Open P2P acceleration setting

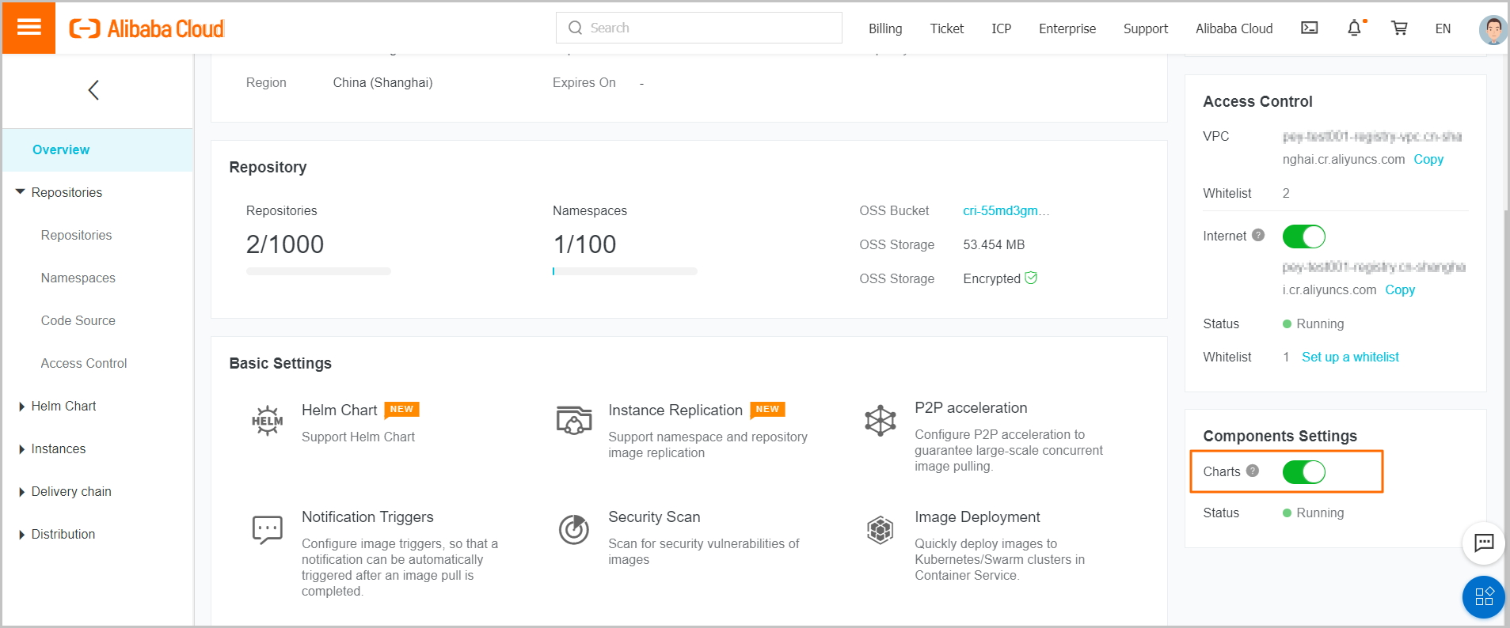[971, 407]
